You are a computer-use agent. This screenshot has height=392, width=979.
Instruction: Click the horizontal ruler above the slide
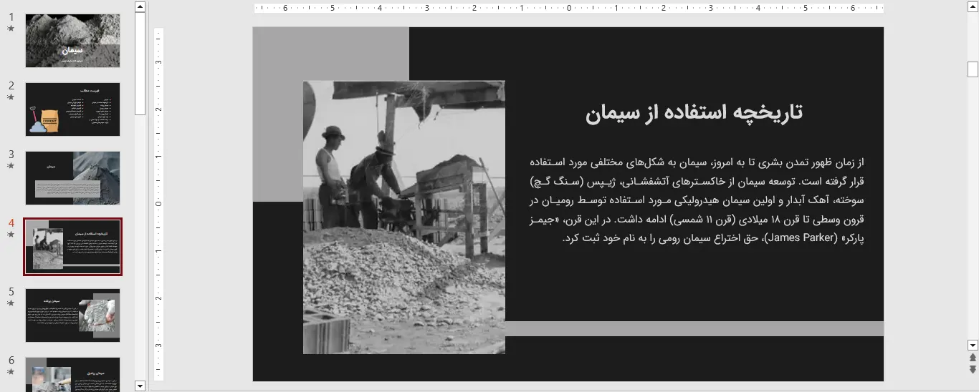pyautogui.click(x=568, y=9)
